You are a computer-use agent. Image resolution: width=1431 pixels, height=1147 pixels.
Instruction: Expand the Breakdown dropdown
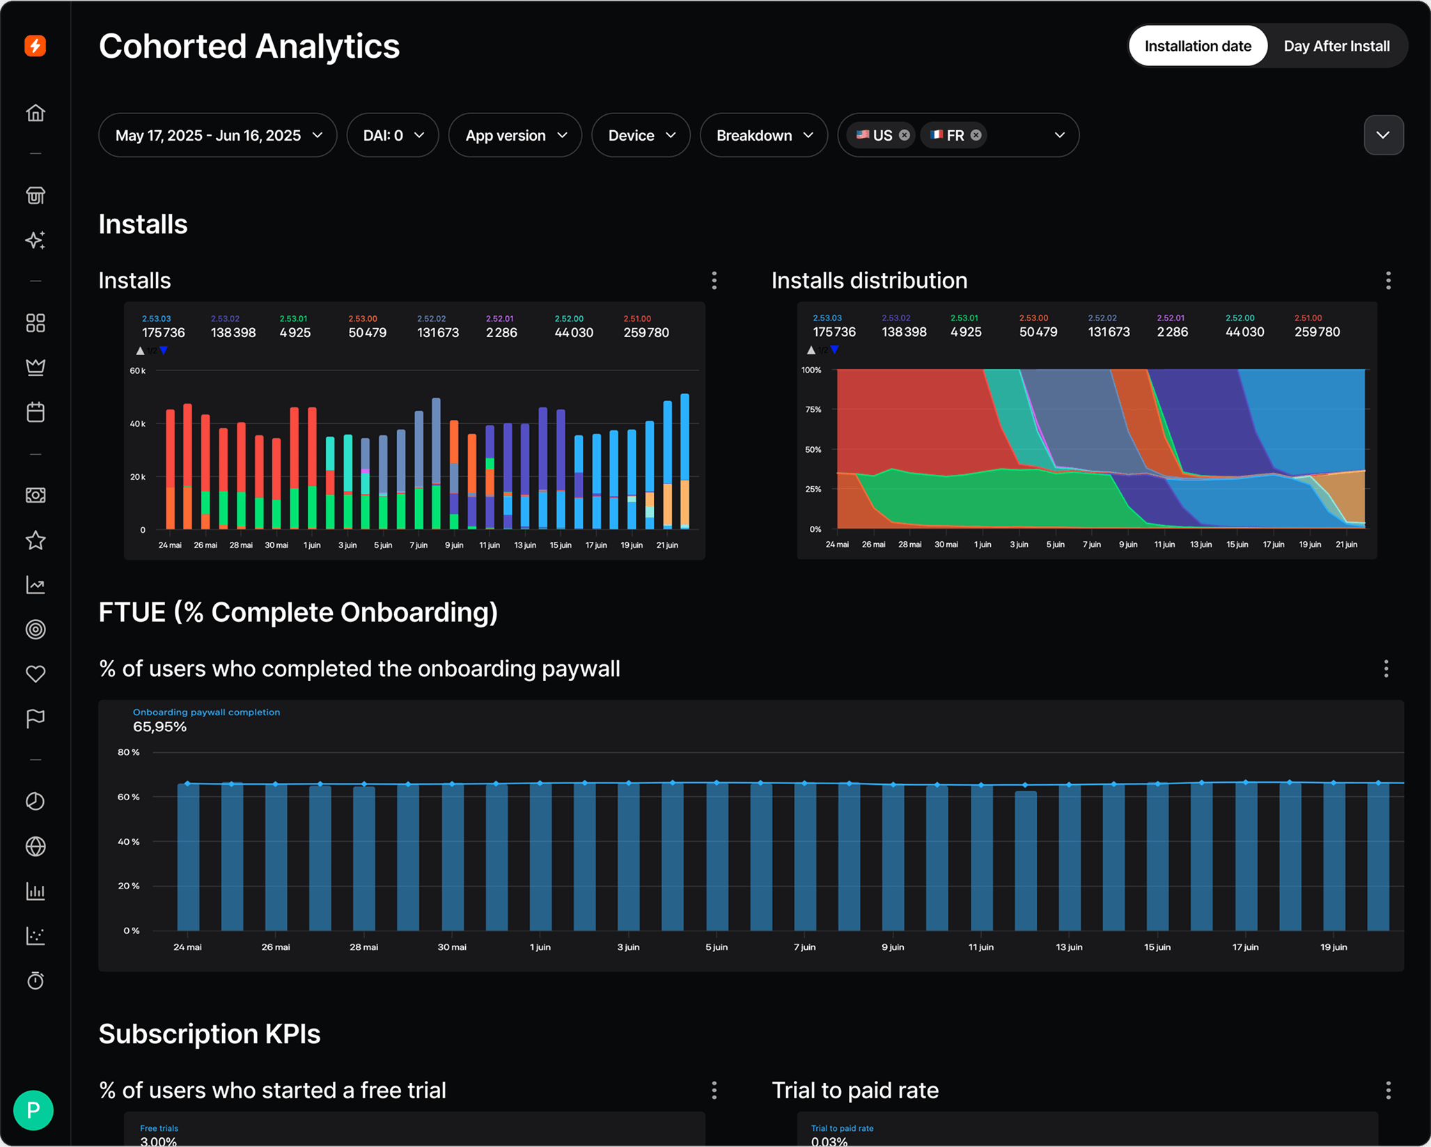tap(763, 135)
